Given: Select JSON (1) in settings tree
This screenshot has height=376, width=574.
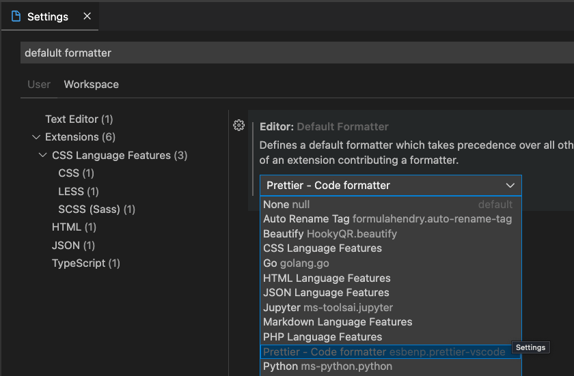Looking at the screenshot, I should pos(73,245).
